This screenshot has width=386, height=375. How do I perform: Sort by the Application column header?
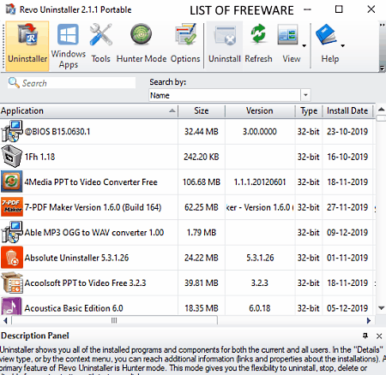point(88,110)
